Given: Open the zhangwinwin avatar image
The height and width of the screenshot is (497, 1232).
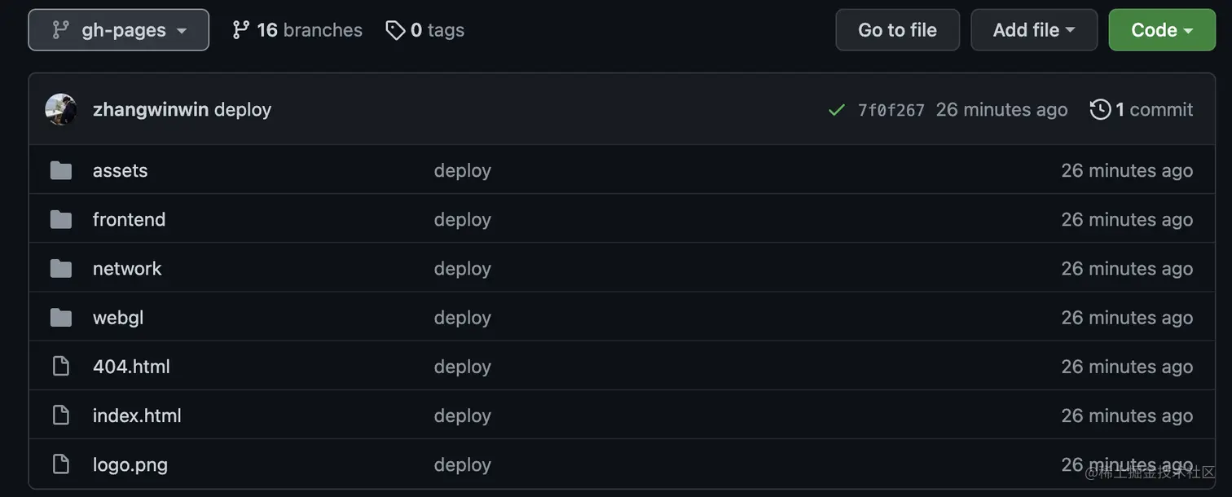Looking at the screenshot, I should tap(61, 109).
